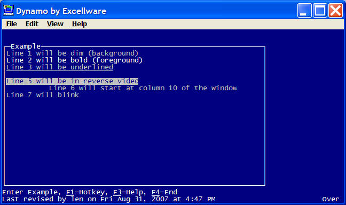The width and height of the screenshot is (346, 205).
Task: Click the F3=Help label
Action: [129, 192]
